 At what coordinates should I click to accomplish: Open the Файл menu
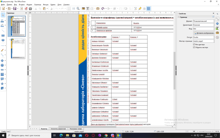pos(3,5)
